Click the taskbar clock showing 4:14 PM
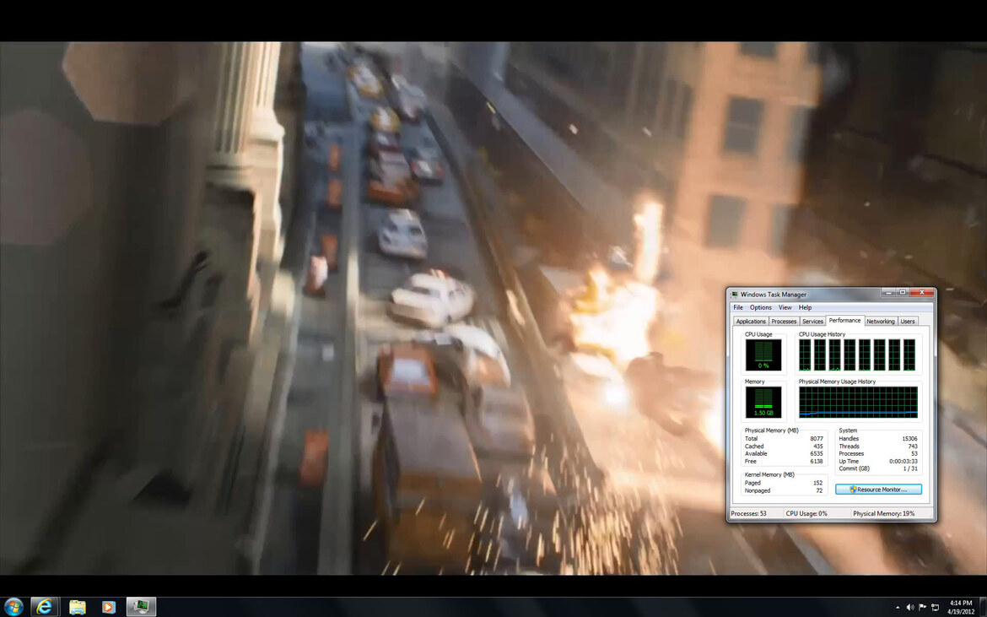987x617 pixels. (961, 607)
